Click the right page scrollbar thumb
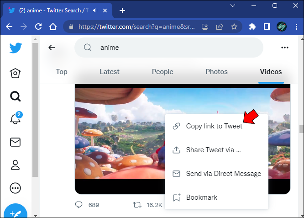This screenshot has height=218, width=304. click(x=301, y=129)
